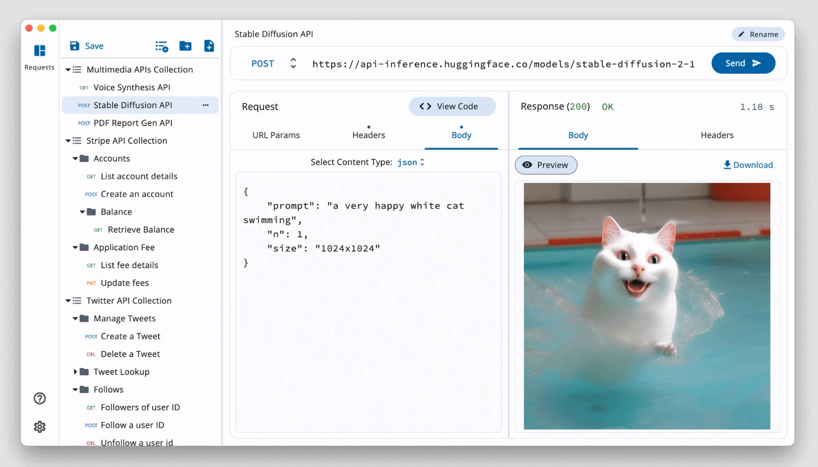The image size is (818, 467).
Task: Click the request URL field
Action: coord(503,64)
